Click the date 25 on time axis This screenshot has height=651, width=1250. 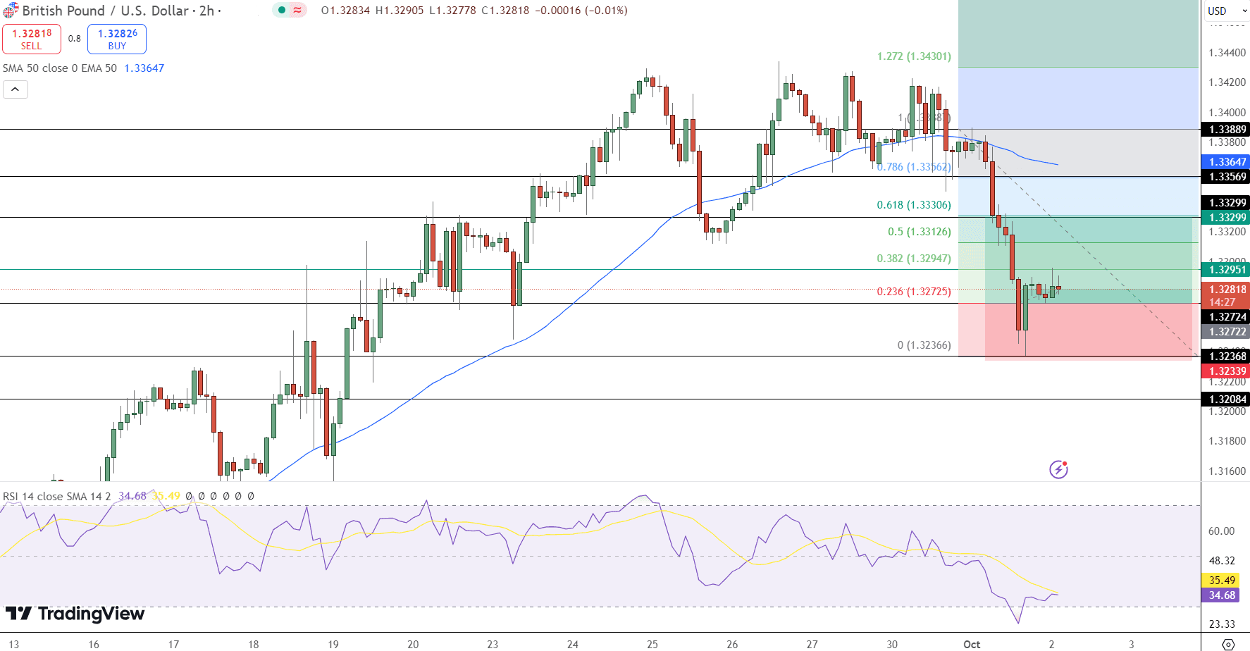[652, 644]
